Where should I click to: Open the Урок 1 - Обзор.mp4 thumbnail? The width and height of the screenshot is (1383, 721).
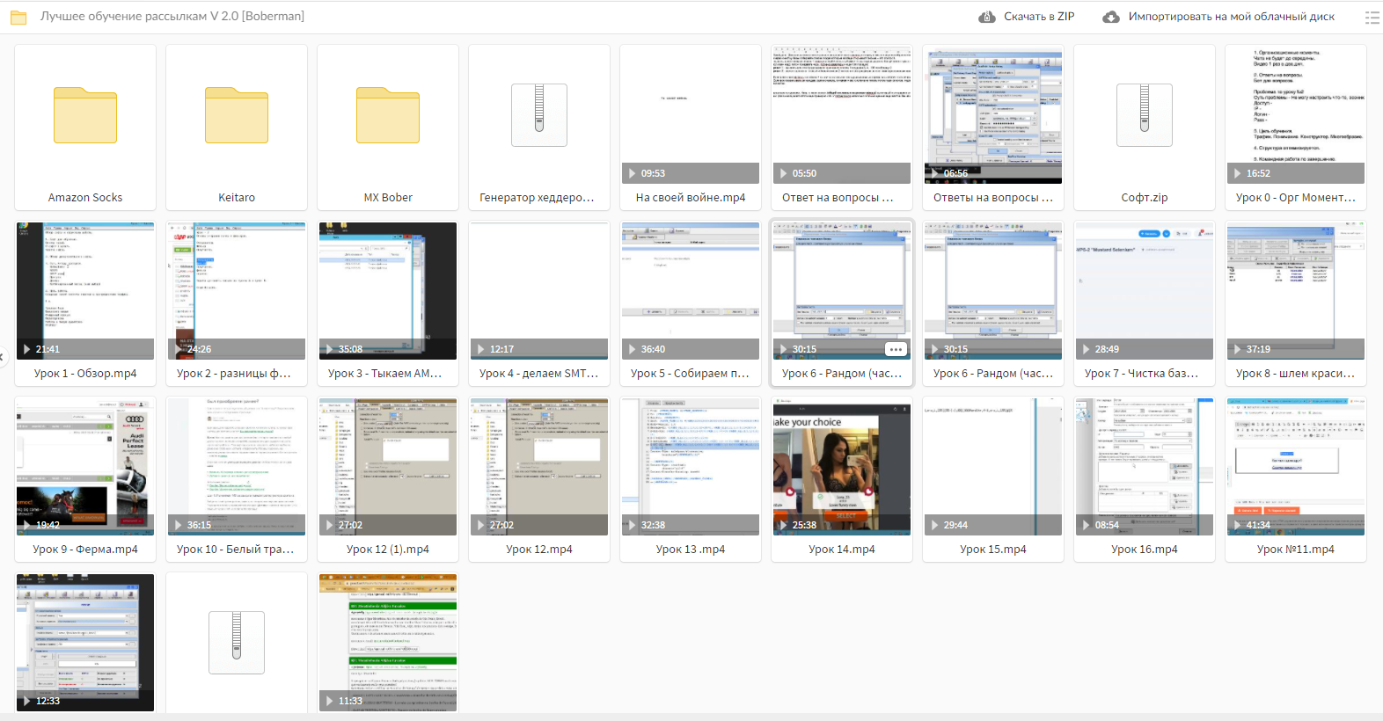tap(85, 290)
